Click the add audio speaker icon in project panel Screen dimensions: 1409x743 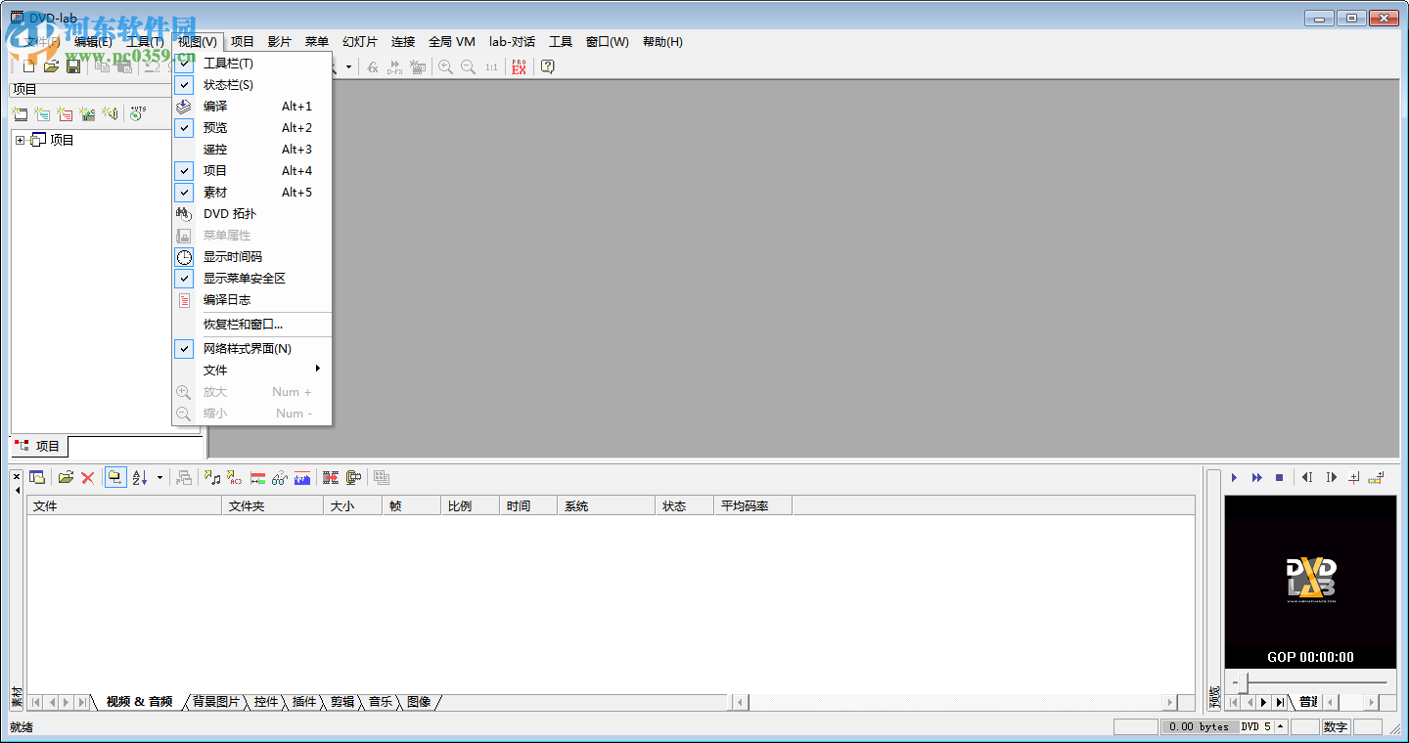pos(111,114)
